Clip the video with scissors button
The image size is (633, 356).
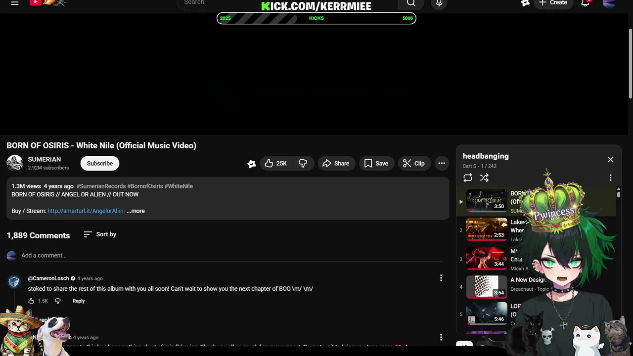tap(414, 163)
